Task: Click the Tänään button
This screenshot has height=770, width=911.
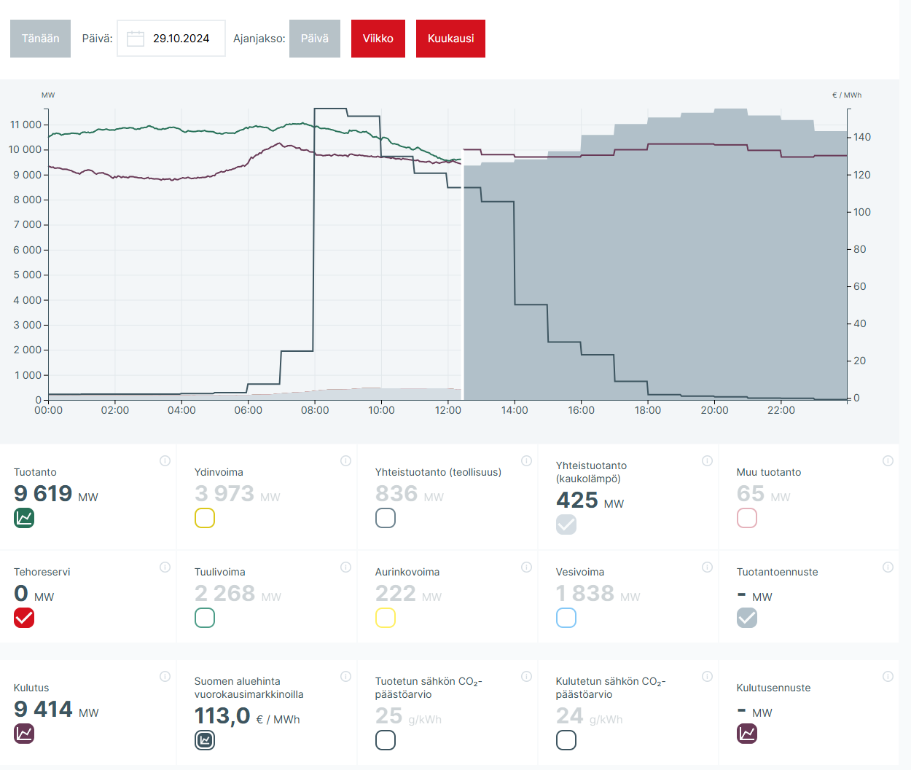Action: [x=40, y=39]
